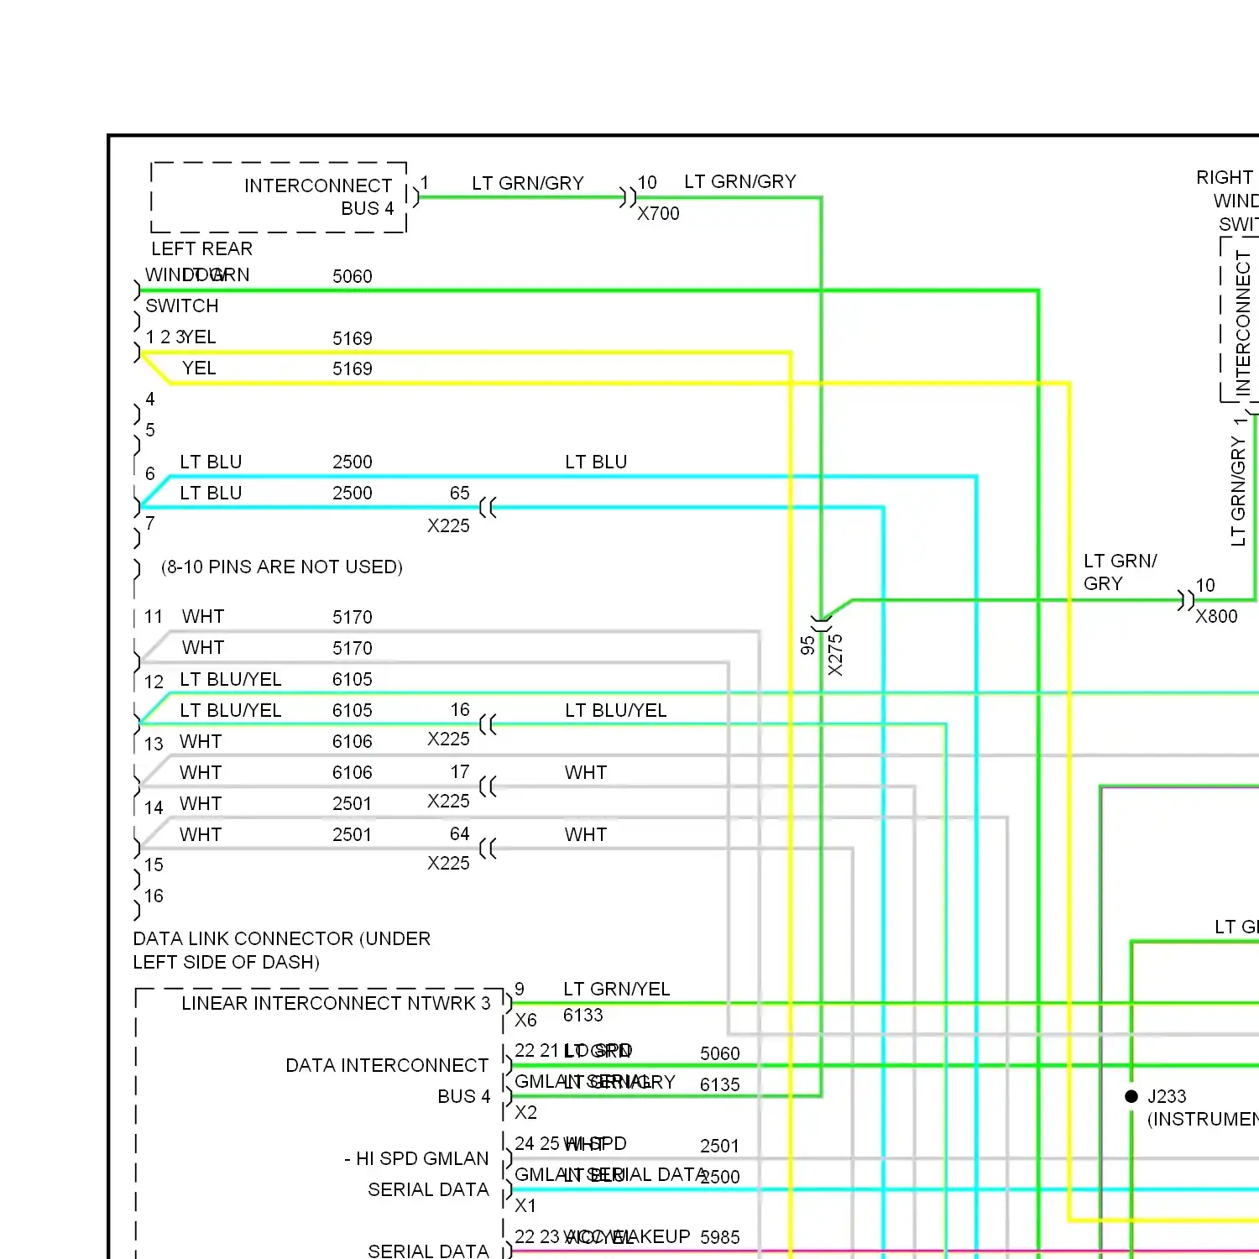
Task: Click the X225 connector at pin 17
Action: coord(485,786)
